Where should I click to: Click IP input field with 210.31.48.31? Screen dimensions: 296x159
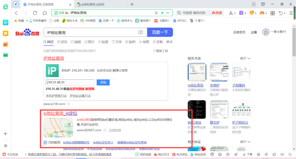click(70, 82)
